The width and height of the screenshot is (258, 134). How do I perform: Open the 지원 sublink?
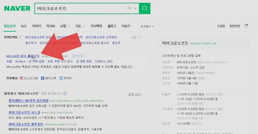point(9,61)
